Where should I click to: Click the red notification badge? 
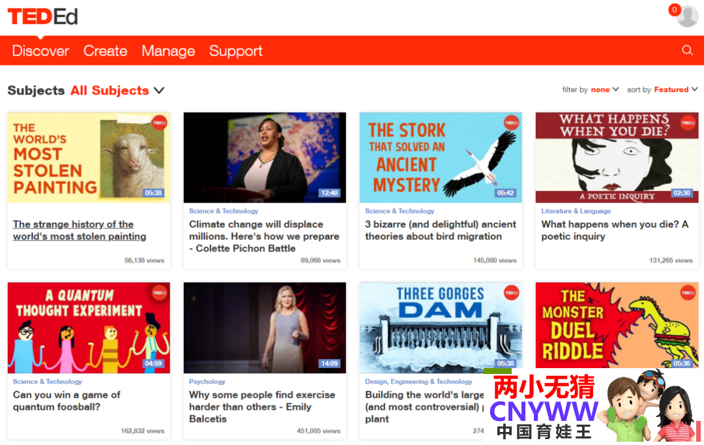[674, 10]
